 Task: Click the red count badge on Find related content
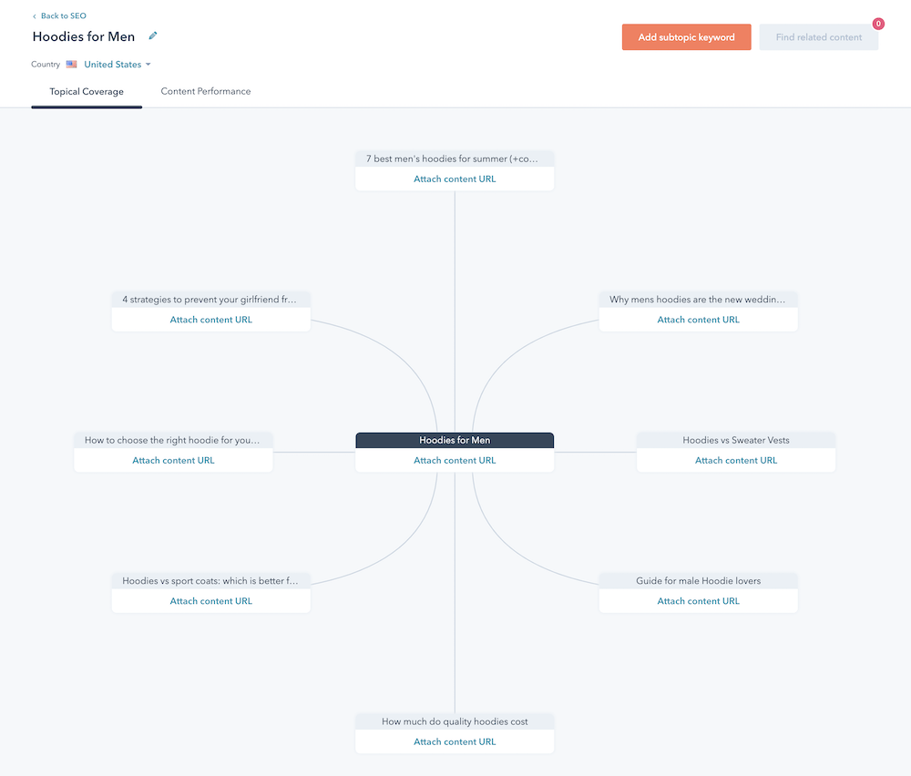pos(877,24)
